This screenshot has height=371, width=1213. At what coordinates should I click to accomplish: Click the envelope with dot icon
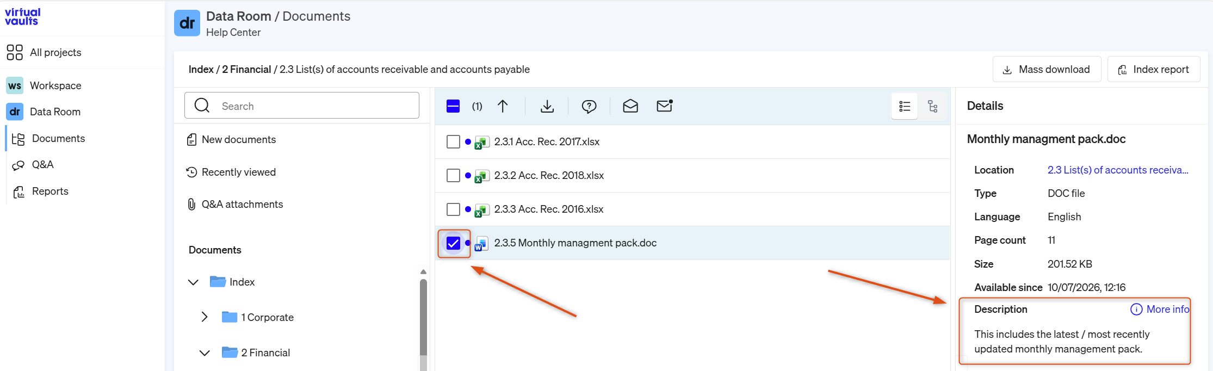pyautogui.click(x=665, y=106)
